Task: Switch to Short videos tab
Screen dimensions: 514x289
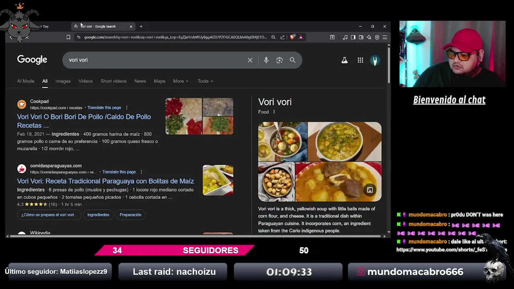Action: [x=114, y=81]
